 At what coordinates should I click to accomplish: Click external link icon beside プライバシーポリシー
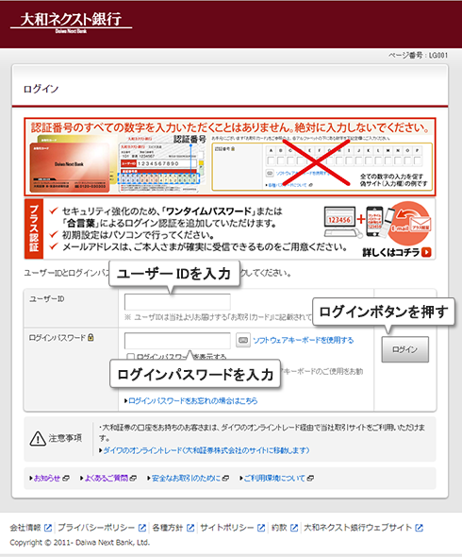(142, 528)
